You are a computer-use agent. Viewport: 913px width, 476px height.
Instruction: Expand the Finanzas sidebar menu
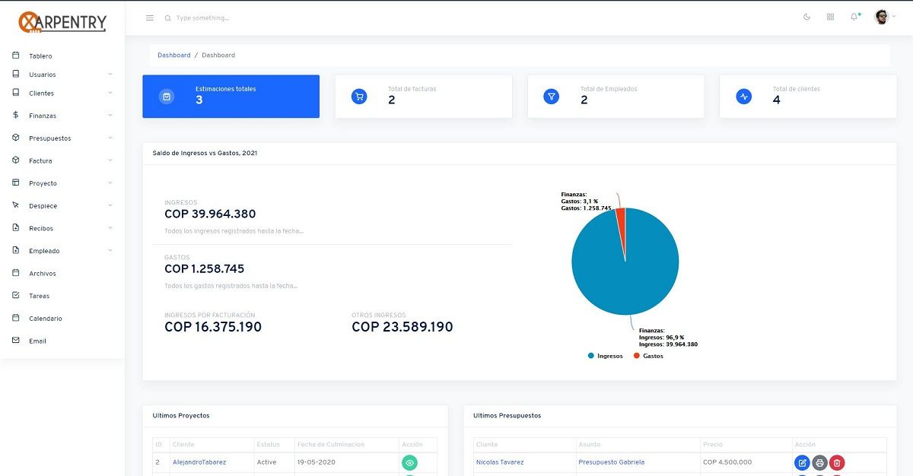tap(43, 116)
